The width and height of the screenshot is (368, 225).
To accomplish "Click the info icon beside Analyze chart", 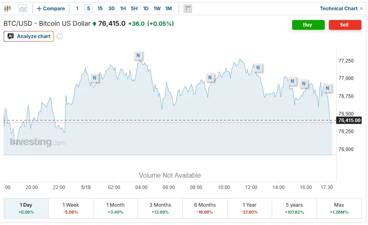I will [x=60, y=36].
